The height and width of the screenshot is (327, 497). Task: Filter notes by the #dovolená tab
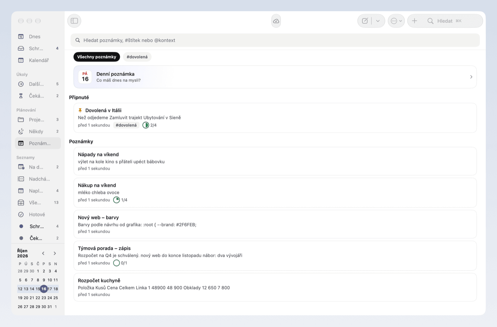[137, 57]
